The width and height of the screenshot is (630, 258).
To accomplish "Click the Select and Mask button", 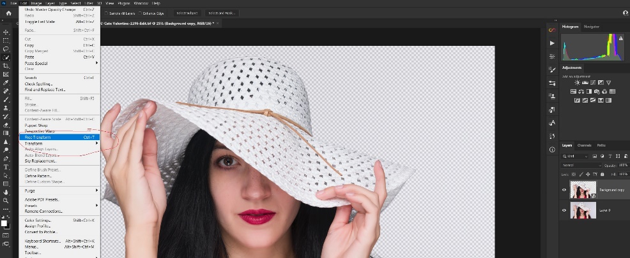I will [x=220, y=13].
